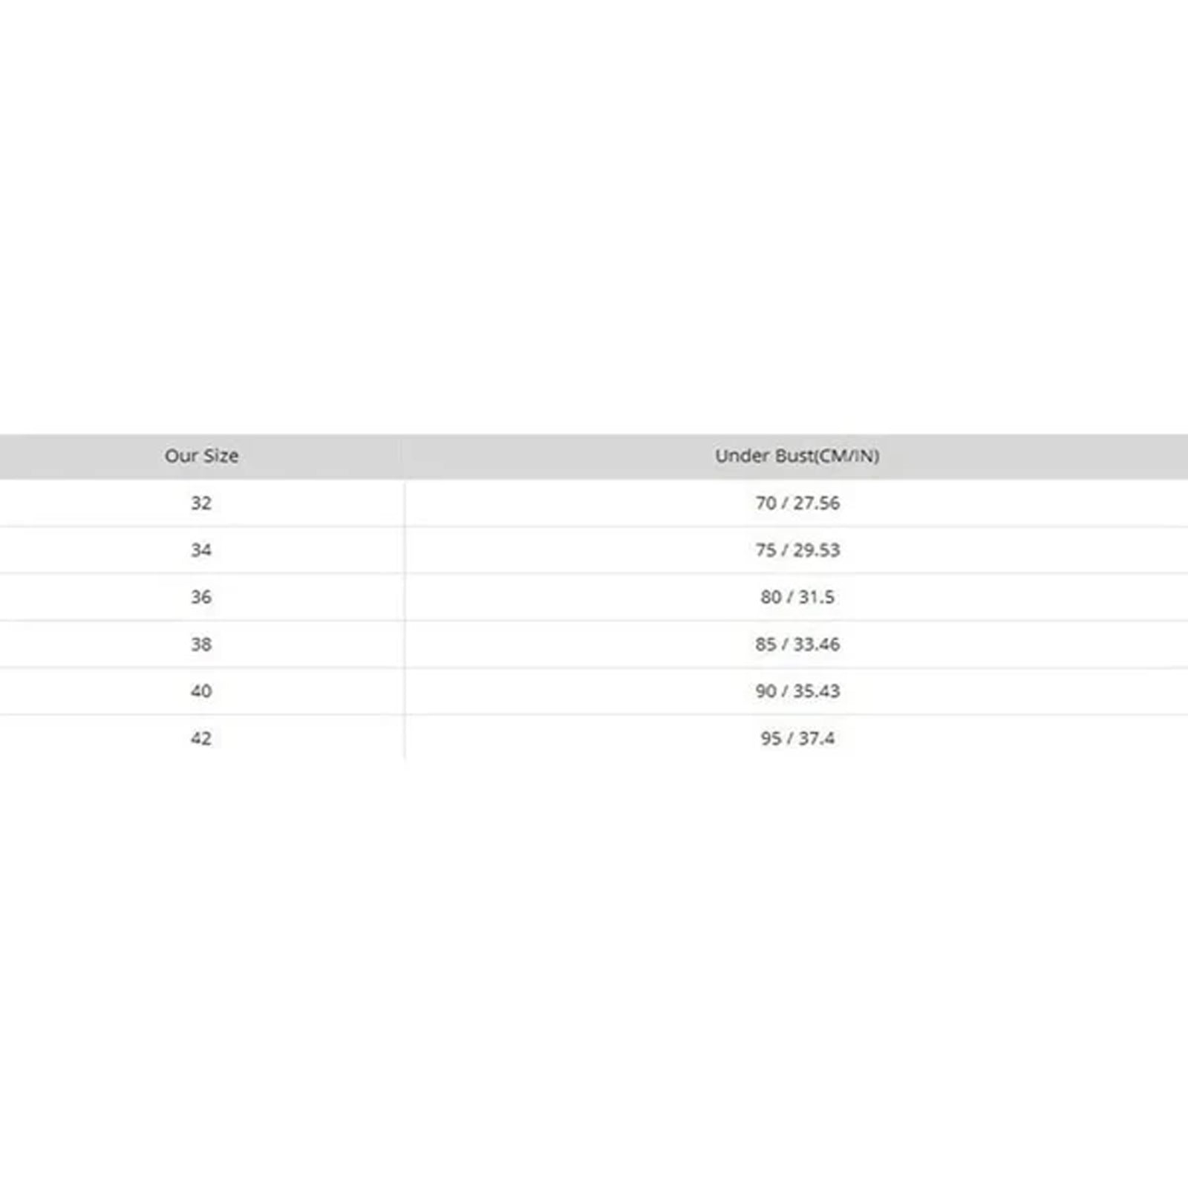1188x1188 pixels.
Task: Select the size 36 cell
Action: [201, 597]
